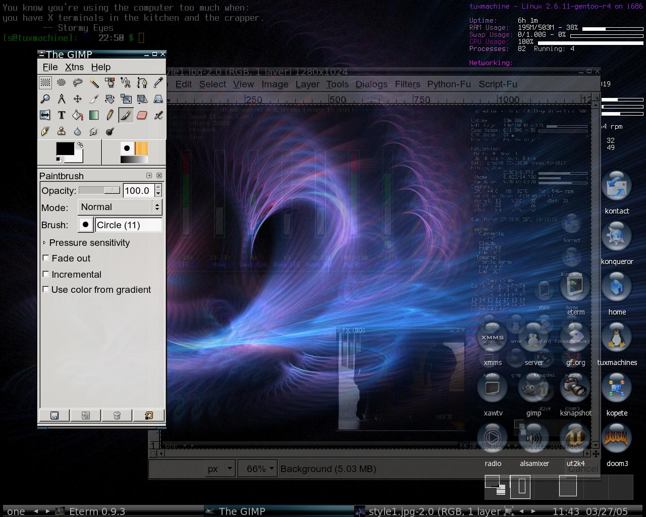This screenshot has height=517, width=646.
Task: Click the reset tool options button
Action: [x=148, y=416]
